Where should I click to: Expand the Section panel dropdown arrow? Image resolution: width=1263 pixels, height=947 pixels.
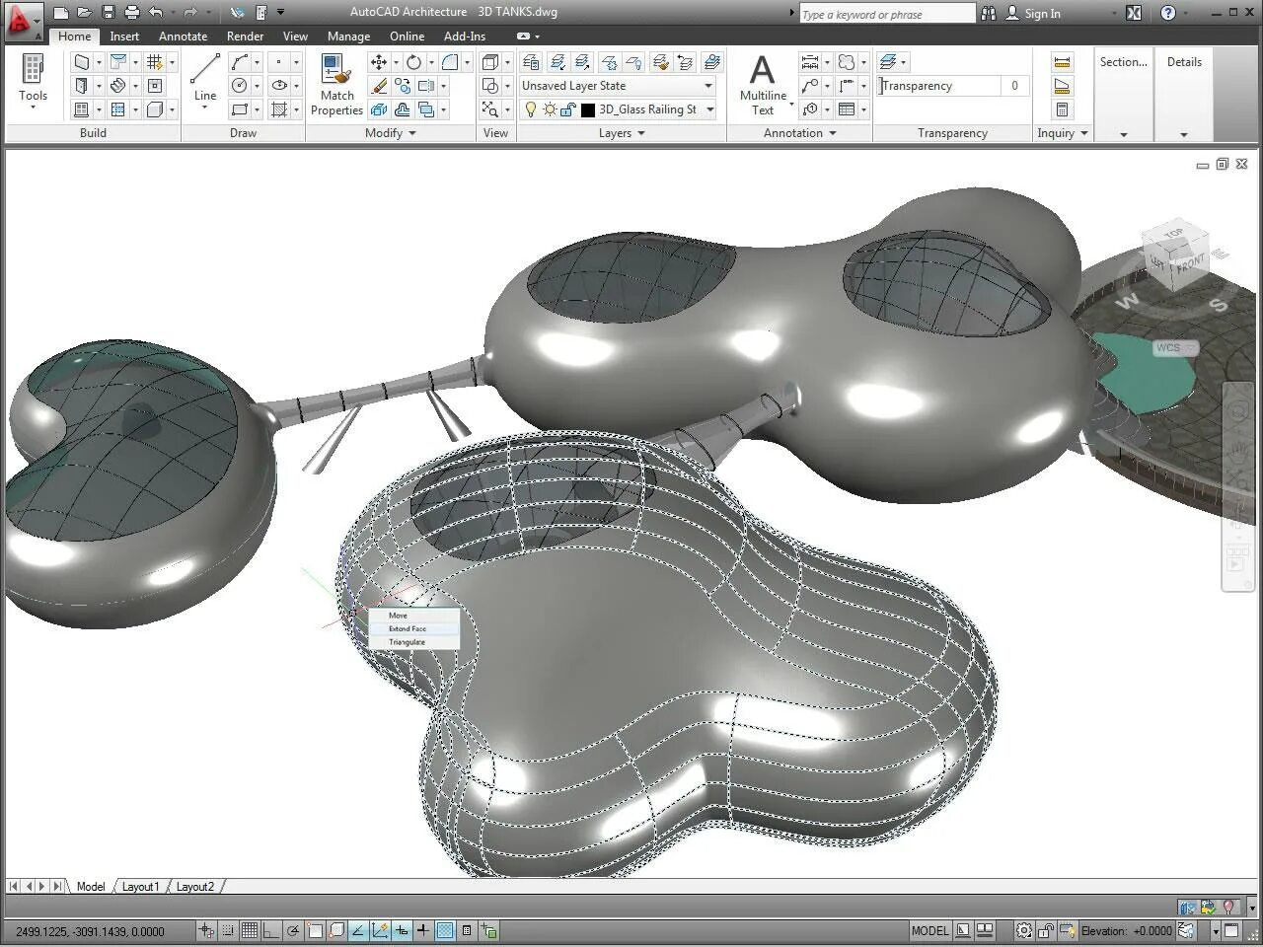click(x=1123, y=134)
